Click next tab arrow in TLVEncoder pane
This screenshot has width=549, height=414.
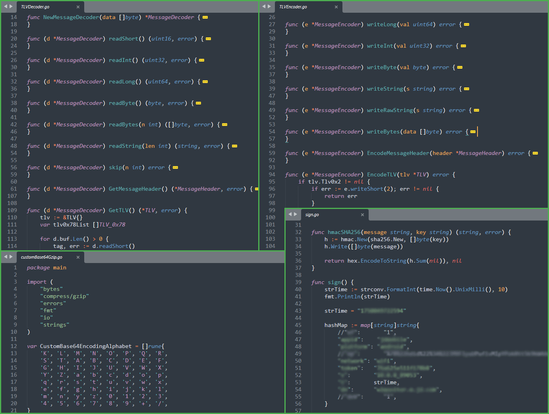[269, 6]
